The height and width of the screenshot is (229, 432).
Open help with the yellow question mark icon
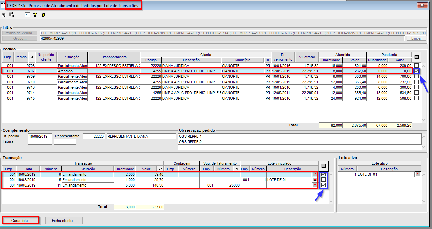35,15
